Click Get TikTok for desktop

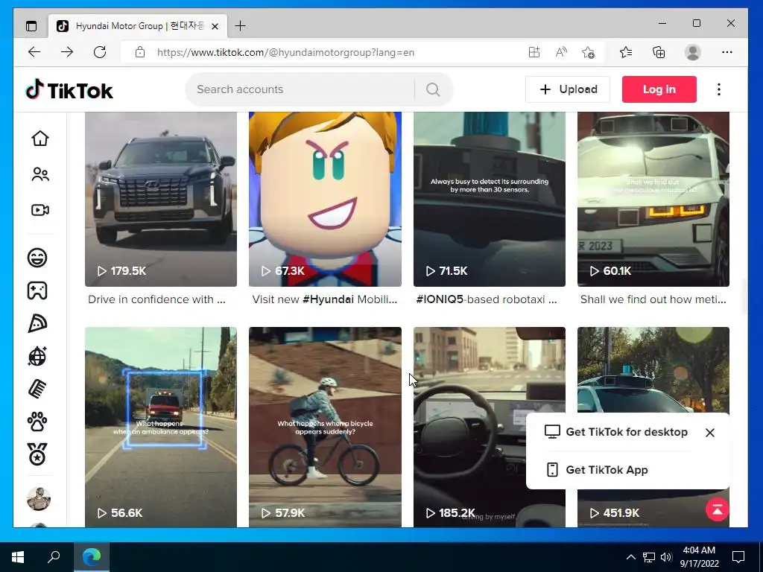(x=616, y=432)
